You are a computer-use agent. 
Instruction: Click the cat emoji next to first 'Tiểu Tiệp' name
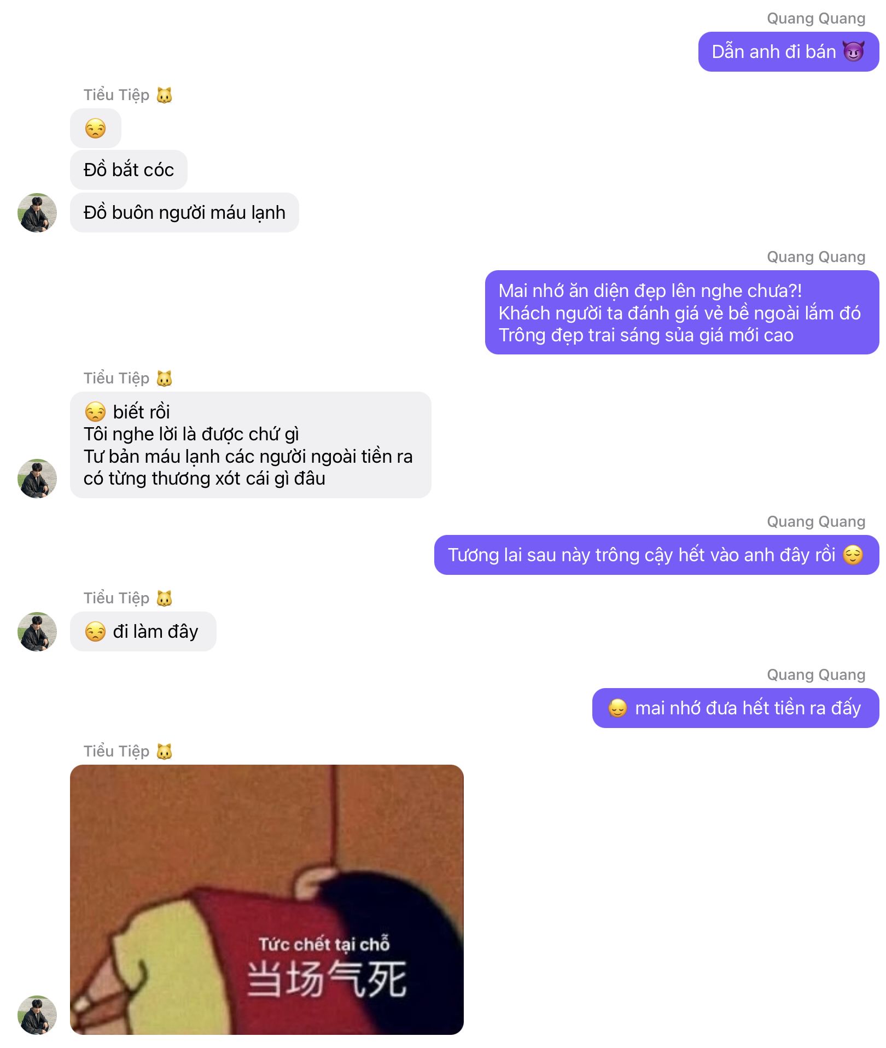pyautogui.click(x=164, y=95)
